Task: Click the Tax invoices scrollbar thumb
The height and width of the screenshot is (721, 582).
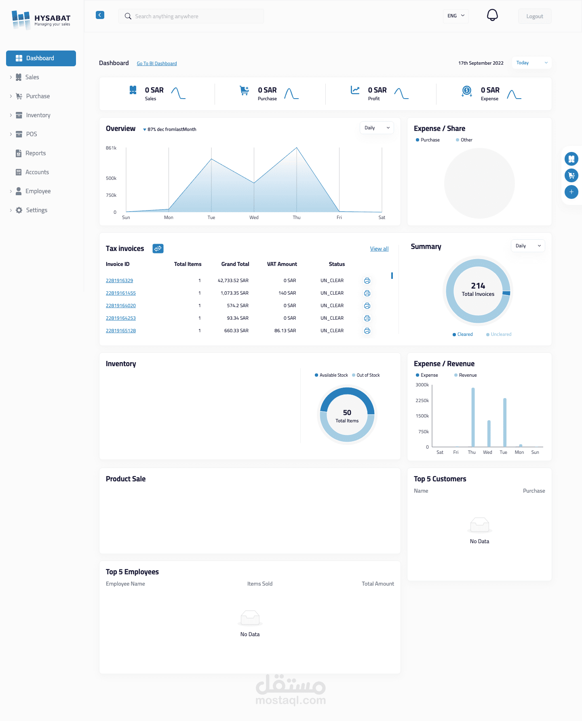Action: coord(392,276)
